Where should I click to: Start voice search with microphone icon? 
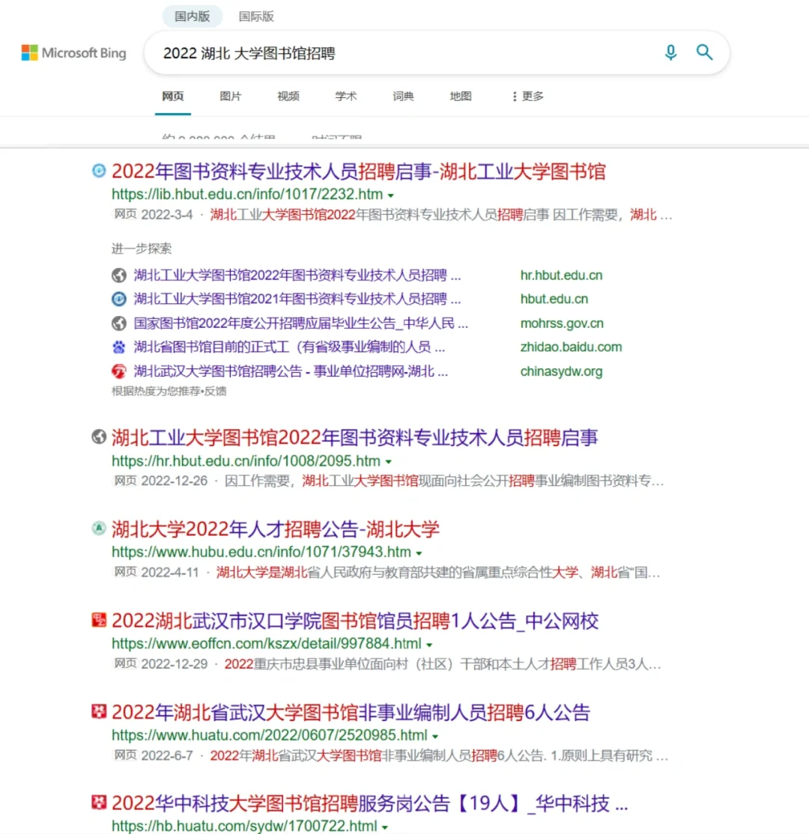670,52
